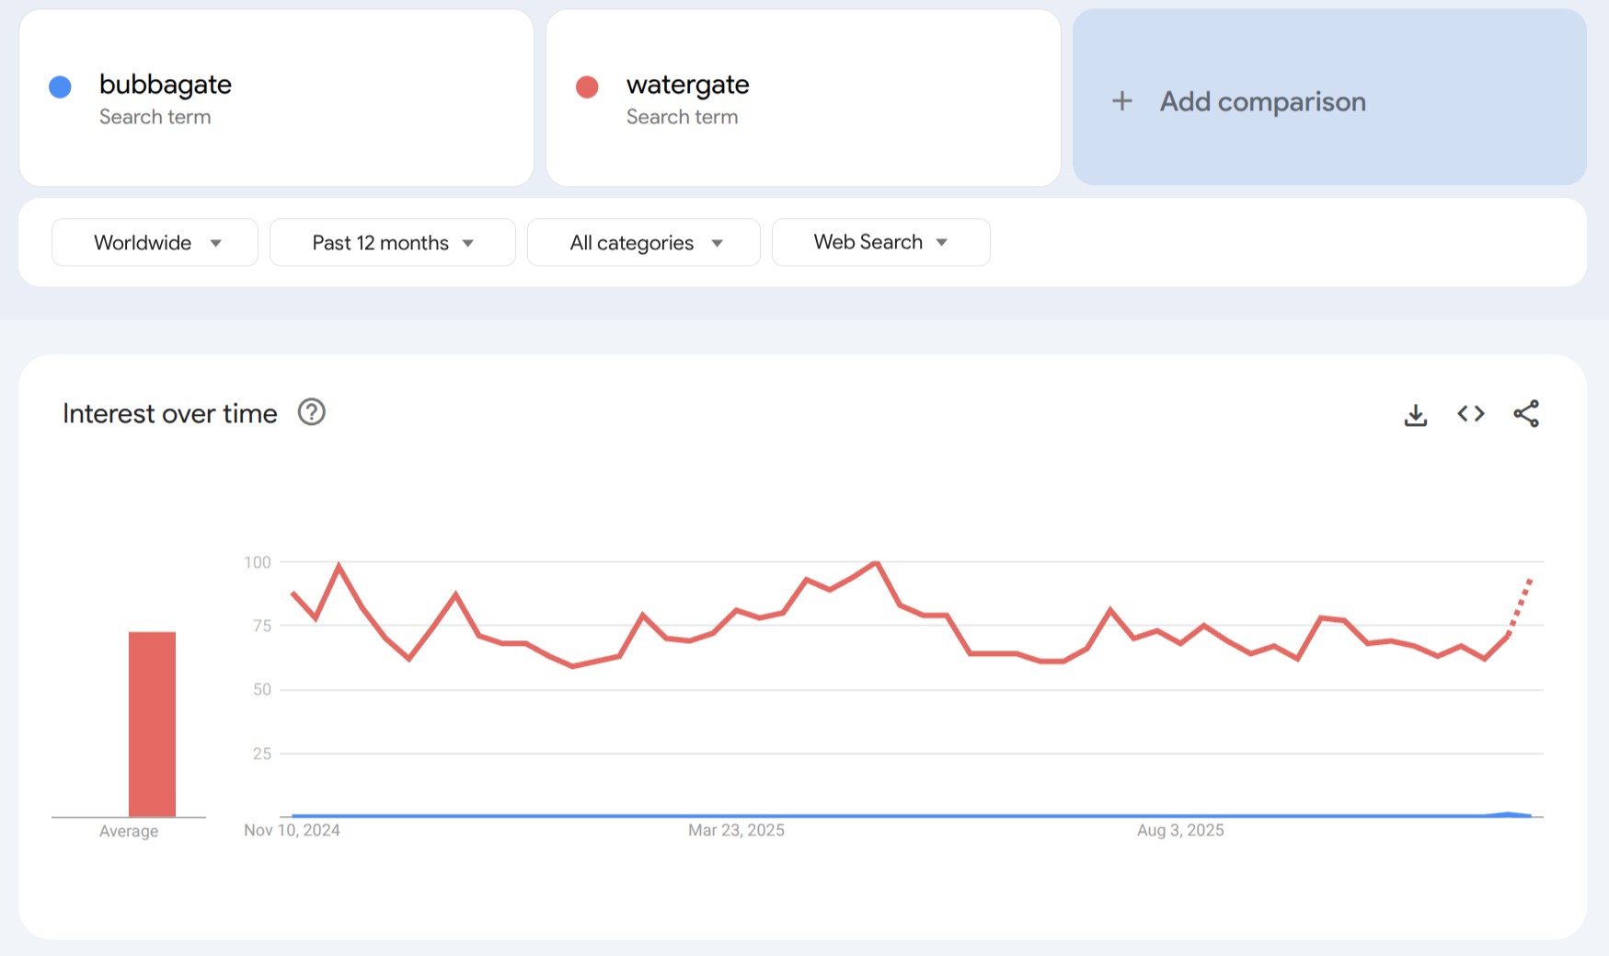Change the Web Search type dropdown
Image resolution: width=1609 pixels, height=956 pixels.
coord(880,243)
